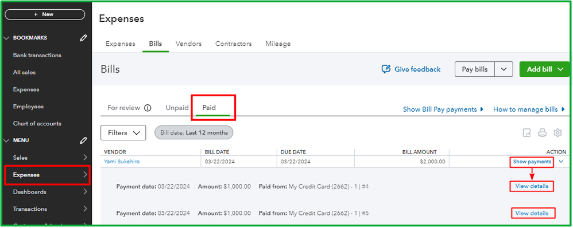Switch to the Expenses tab
This screenshot has height=228, width=573.
click(120, 44)
